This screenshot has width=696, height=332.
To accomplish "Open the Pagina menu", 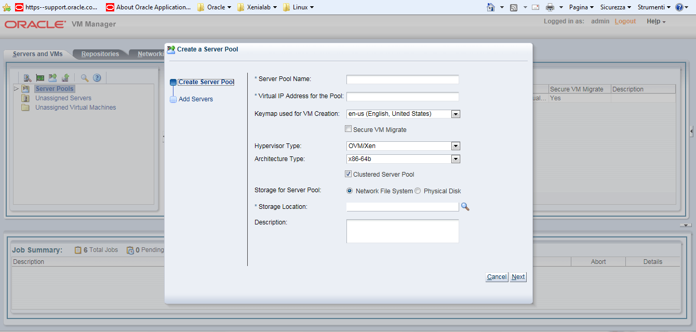I will [582, 7].
